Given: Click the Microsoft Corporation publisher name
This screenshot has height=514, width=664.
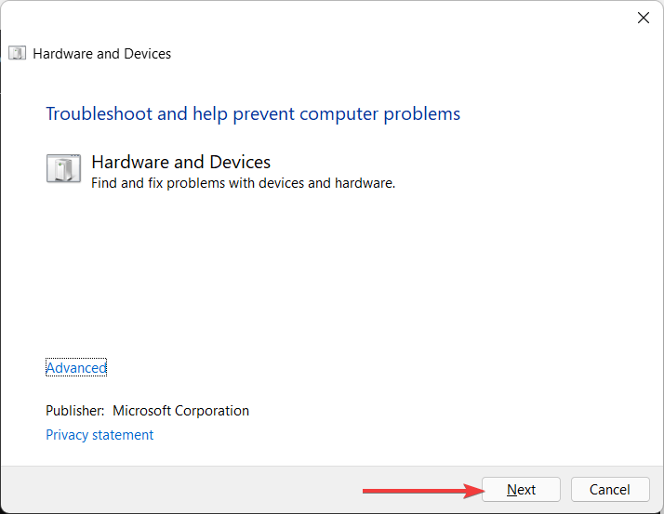Looking at the screenshot, I should pos(181,411).
